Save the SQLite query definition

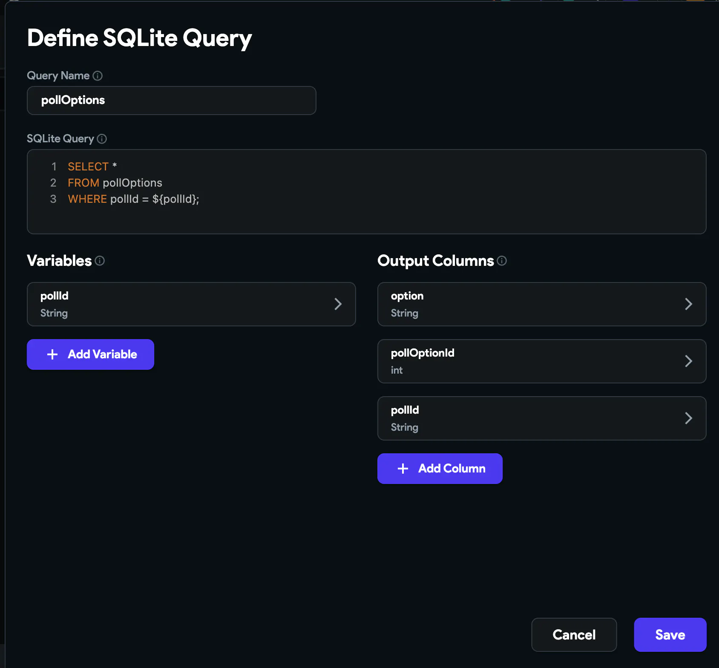coord(670,635)
